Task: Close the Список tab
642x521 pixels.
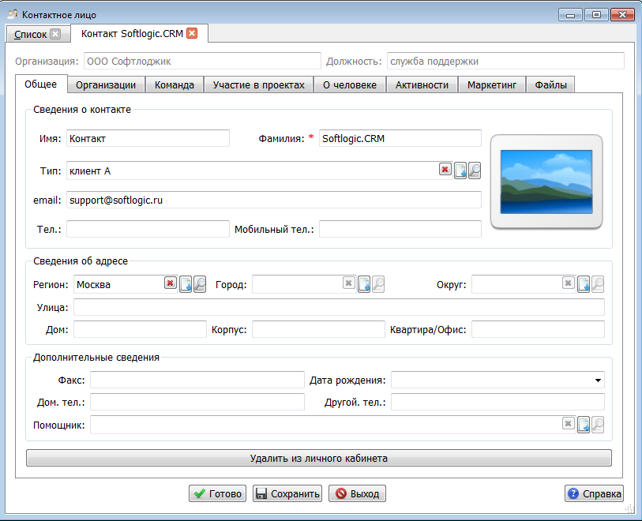Action: click(55, 34)
